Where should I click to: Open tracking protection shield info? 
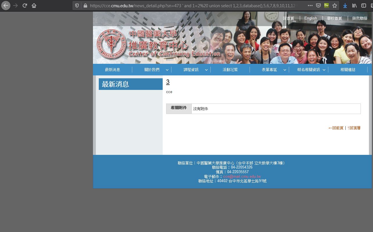click(77, 6)
